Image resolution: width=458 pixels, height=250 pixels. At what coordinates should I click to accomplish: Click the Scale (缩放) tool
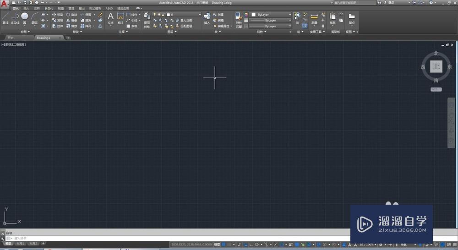click(71, 26)
